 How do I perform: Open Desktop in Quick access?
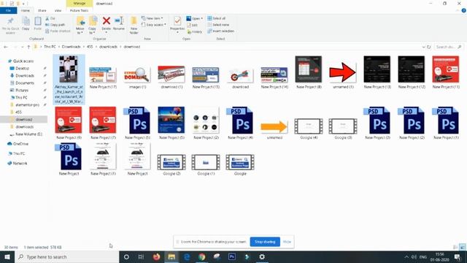(x=23, y=68)
